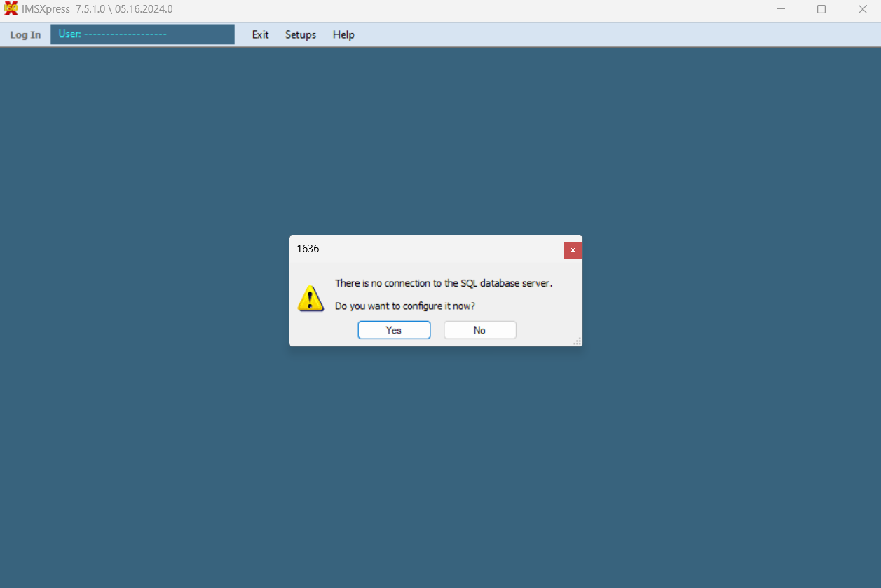881x588 pixels.
Task: Click the dialog title '1636'
Action: (308, 249)
